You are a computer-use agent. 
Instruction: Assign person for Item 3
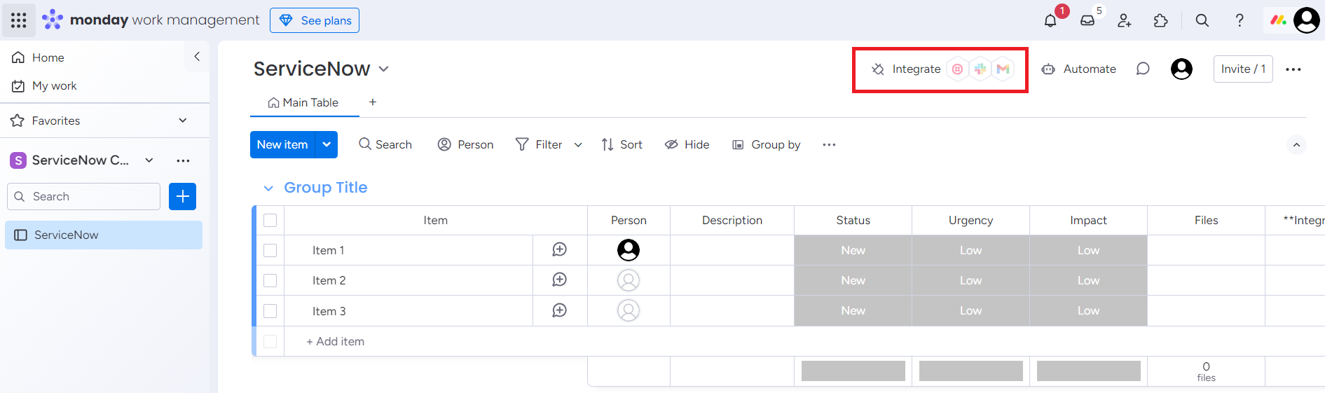[629, 310]
